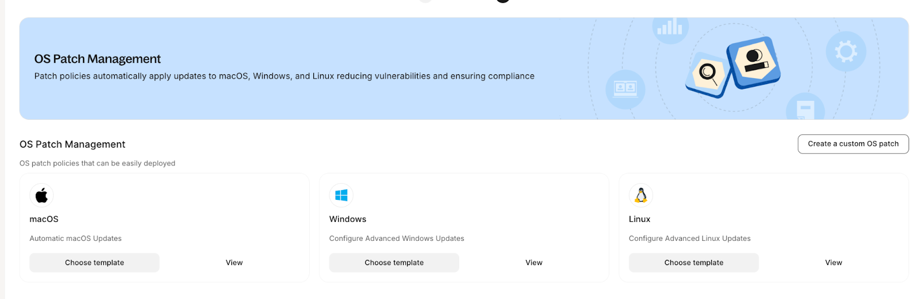923x299 pixels.
Task: View the Linux patch policy
Action: click(x=833, y=263)
